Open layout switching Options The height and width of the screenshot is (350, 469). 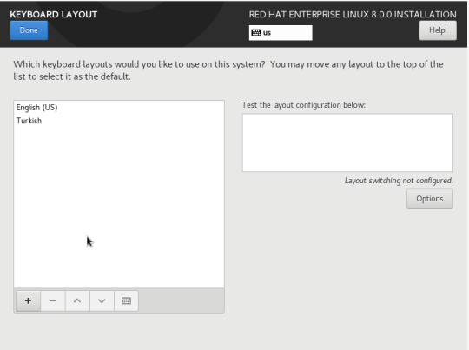tap(430, 199)
